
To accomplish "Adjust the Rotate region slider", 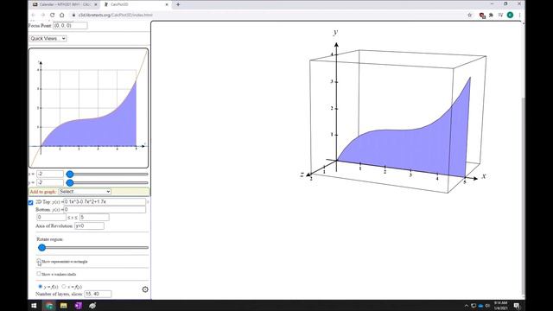I will 93,248.
